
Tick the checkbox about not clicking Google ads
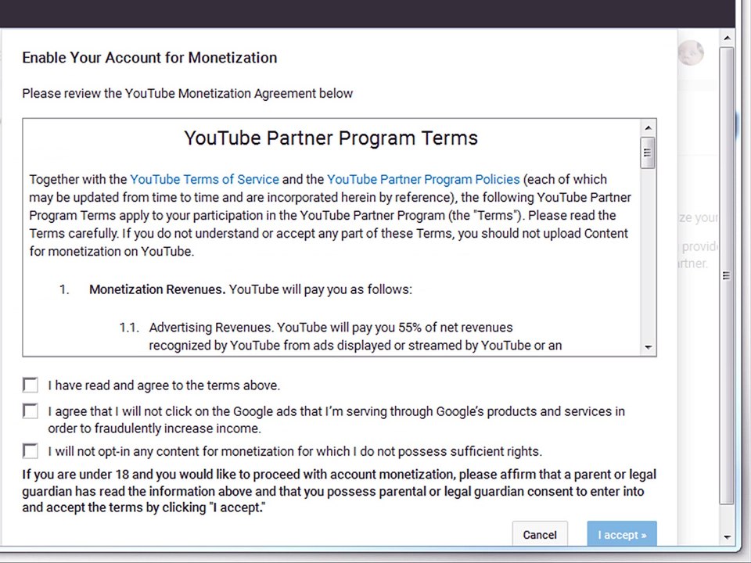[x=31, y=411]
